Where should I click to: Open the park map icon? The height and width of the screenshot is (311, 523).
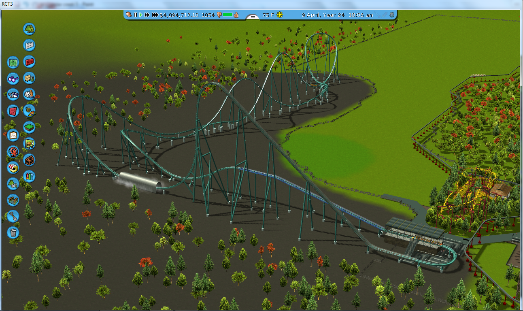tap(13, 62)
